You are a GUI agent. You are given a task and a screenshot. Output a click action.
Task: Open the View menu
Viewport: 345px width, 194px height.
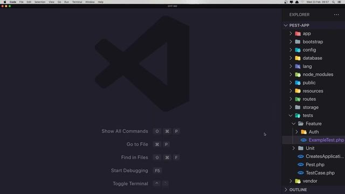52,2
